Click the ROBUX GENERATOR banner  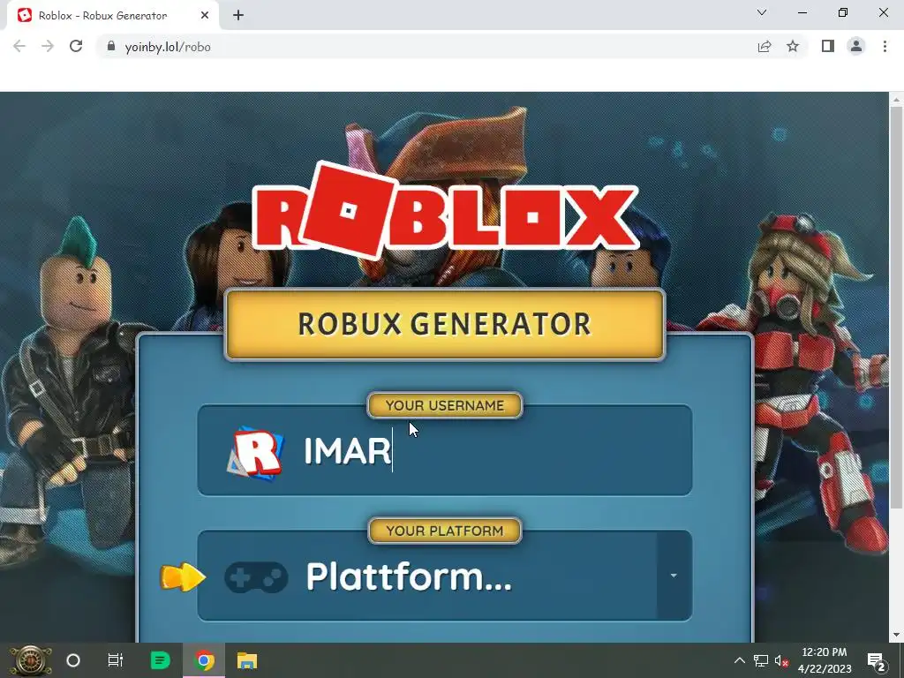point(445,325)
